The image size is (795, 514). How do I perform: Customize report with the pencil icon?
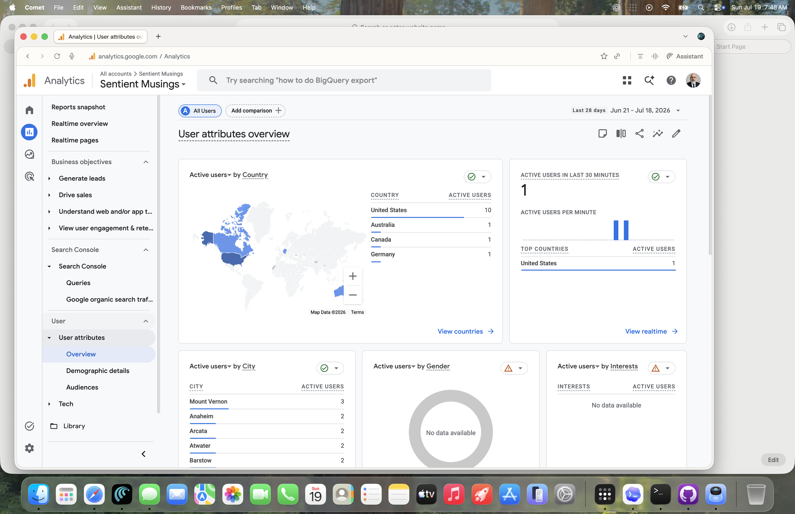[x=676, y=134]
